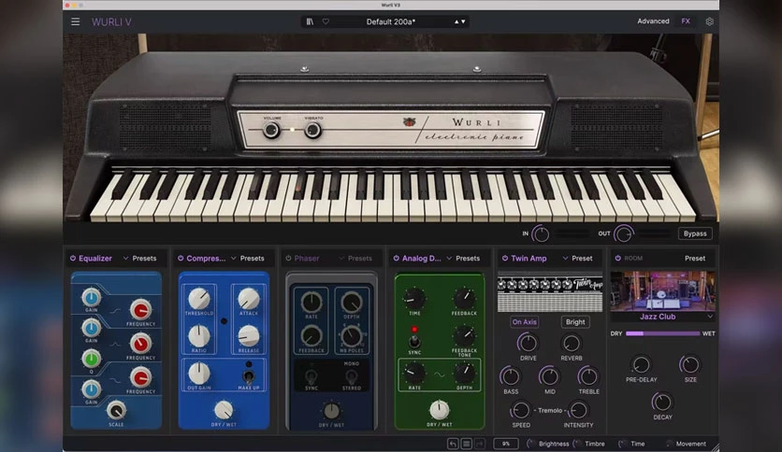Click the Analog Delay effect name
Image resolution: width=782 pixels, height=452 pixels.
pyautogui.click(x=422, y=258)
